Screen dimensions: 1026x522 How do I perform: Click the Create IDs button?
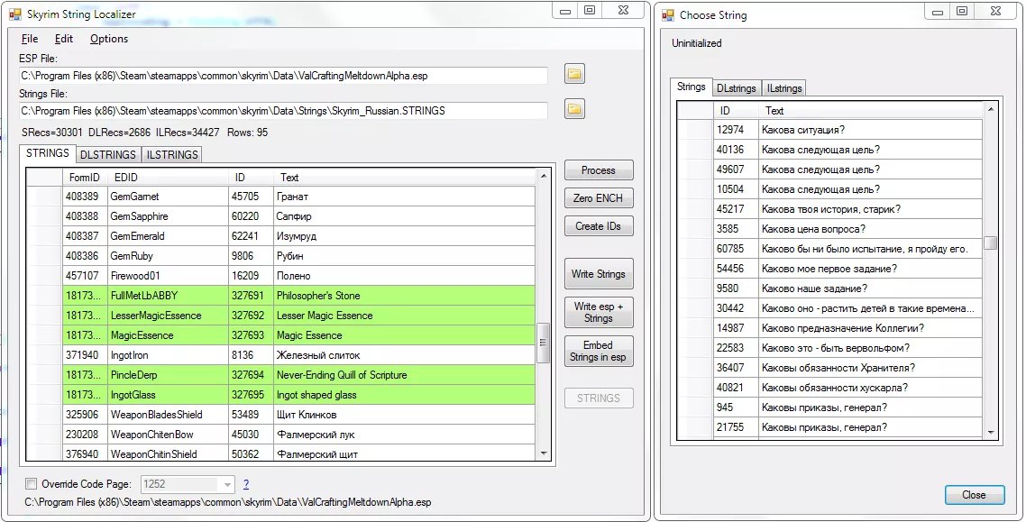point(599,226)
